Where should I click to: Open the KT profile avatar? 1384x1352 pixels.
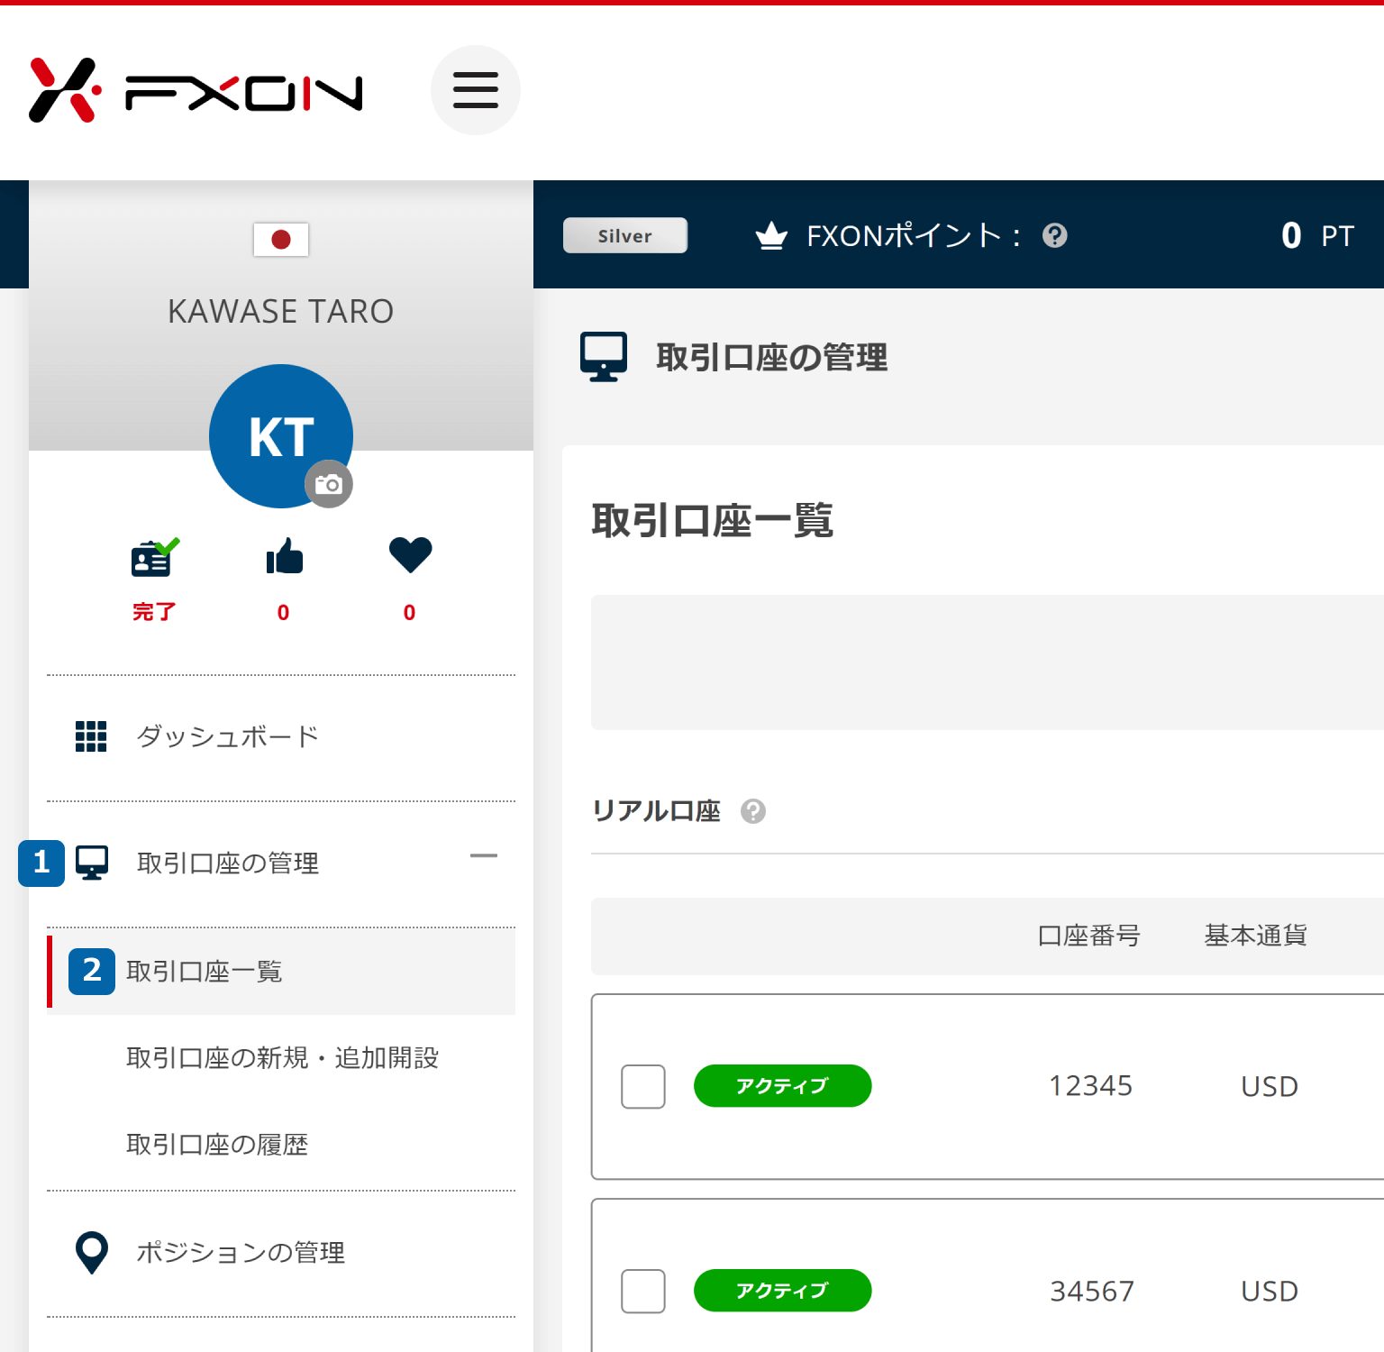[x=281, y=436]
